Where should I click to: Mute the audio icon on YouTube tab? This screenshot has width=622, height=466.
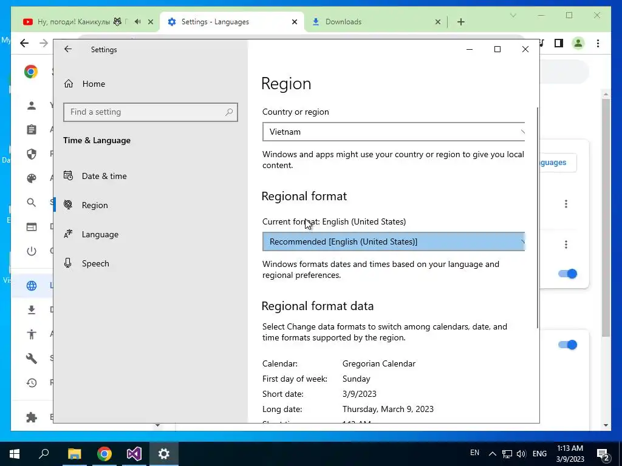tap(137, 22)
